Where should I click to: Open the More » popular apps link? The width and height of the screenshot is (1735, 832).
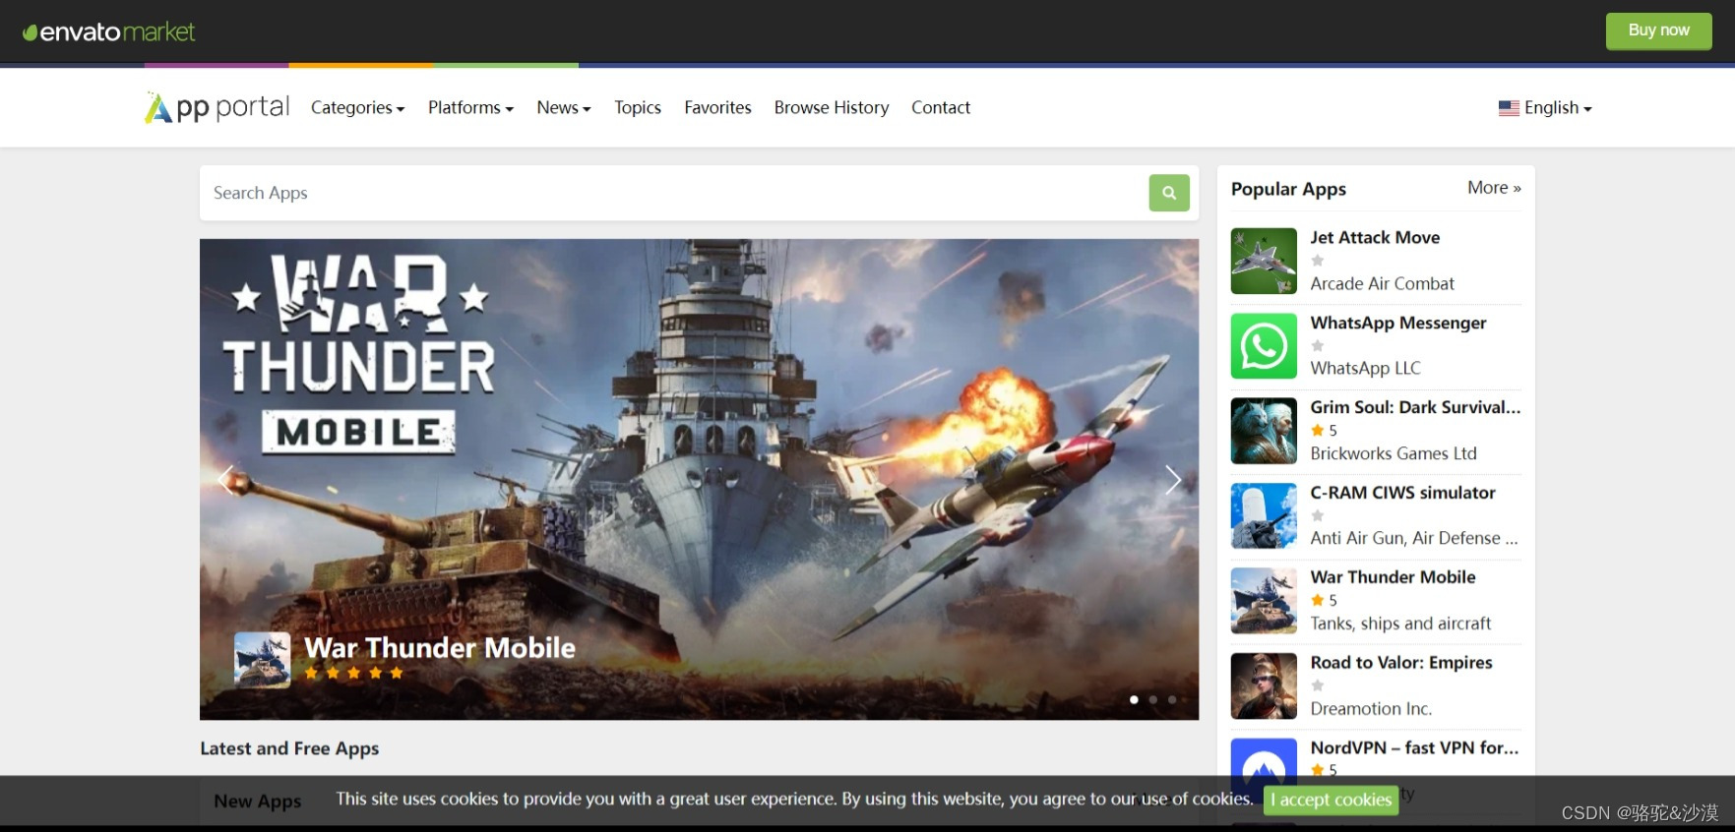pos(1494,188)
